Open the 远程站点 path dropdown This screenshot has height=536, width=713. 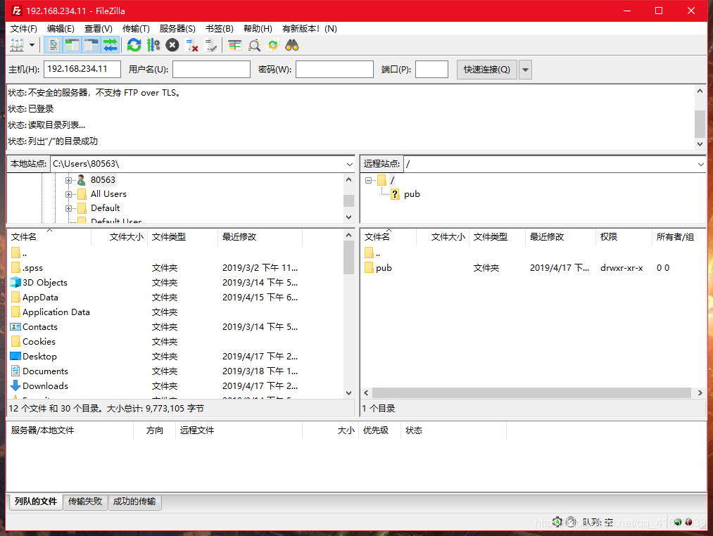click(x=700, y=164)
